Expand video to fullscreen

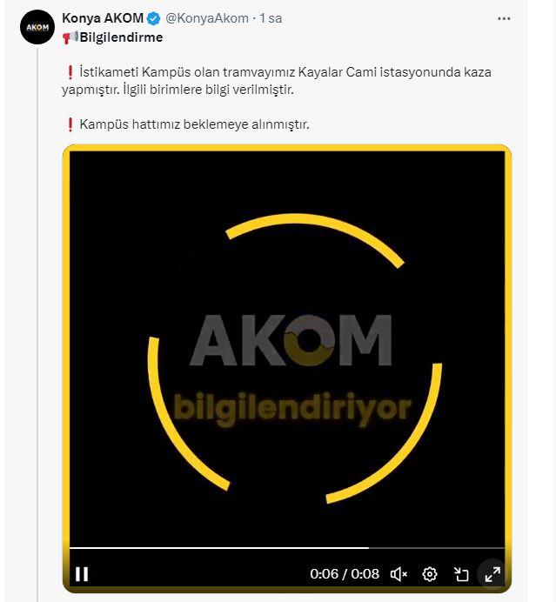coord(492,574)
